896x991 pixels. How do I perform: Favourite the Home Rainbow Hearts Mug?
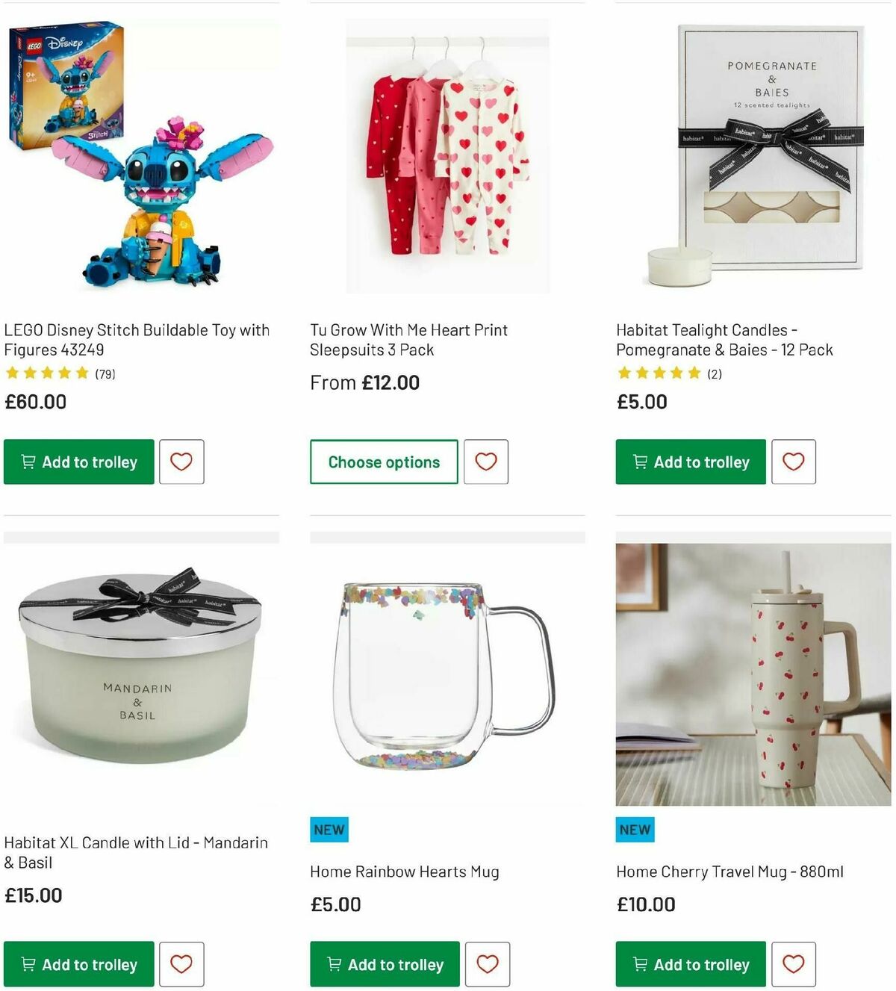(x=486, y=964)
